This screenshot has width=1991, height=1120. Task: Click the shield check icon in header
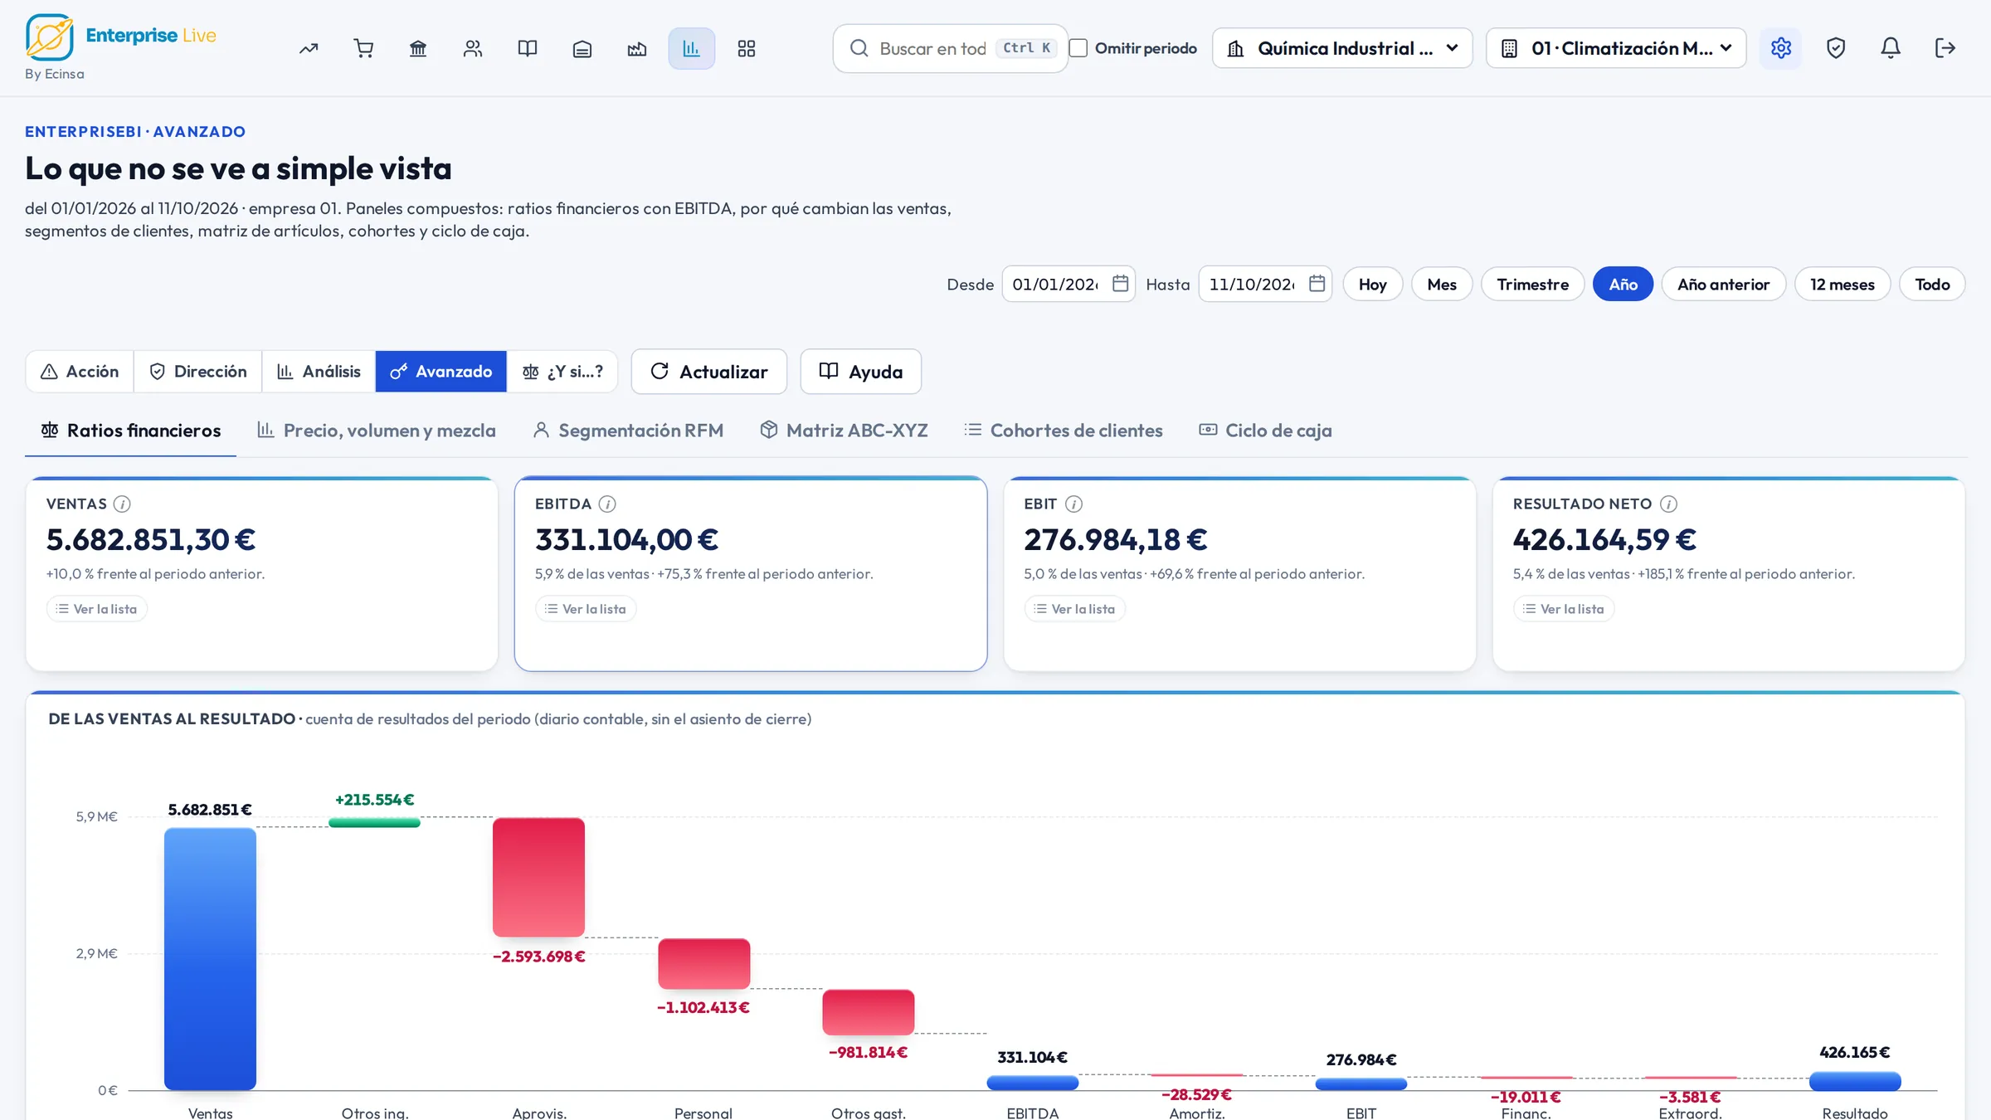click(1836, 48)
